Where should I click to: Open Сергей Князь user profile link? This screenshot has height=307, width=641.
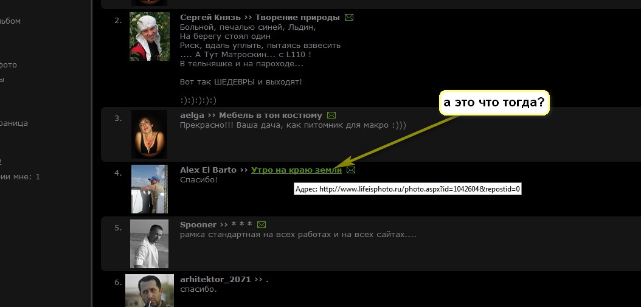coord(210,18)
